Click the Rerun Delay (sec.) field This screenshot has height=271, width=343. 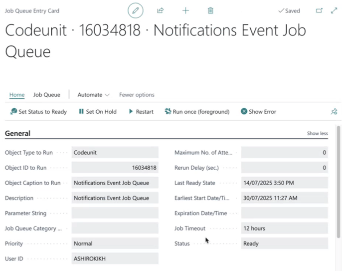284,168
